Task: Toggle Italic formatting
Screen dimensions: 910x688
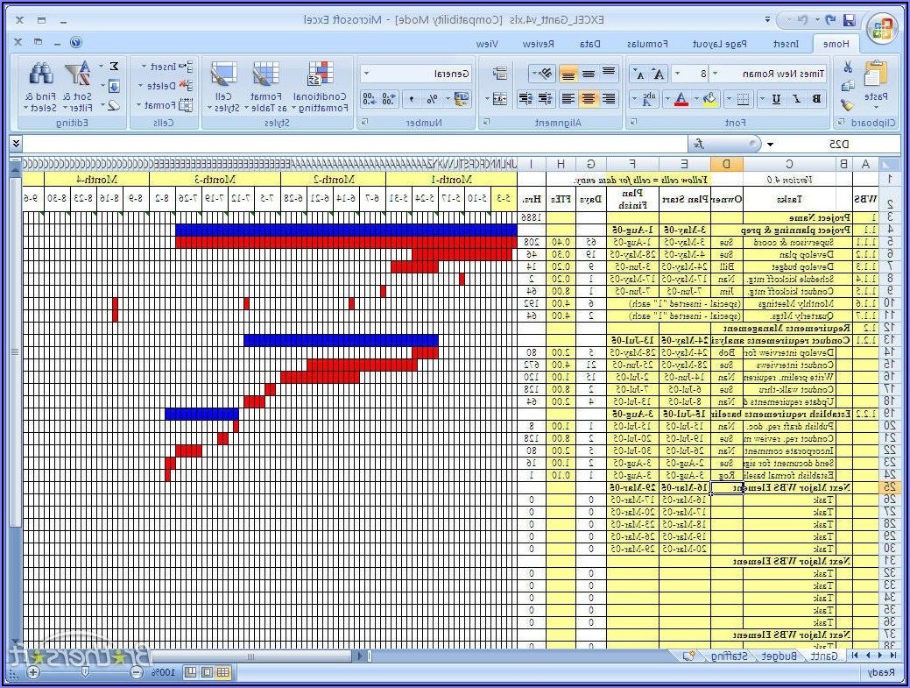Action: click(796, 99)
